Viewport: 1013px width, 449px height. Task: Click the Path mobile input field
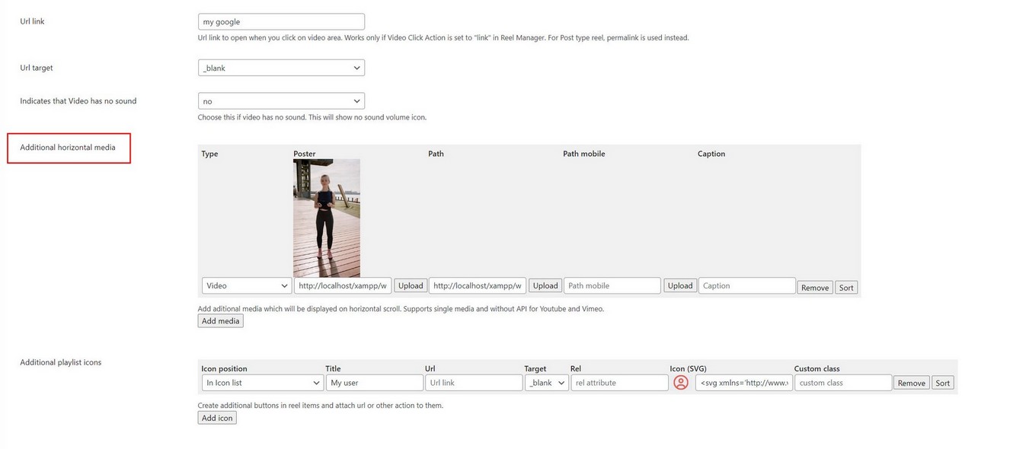612,286
